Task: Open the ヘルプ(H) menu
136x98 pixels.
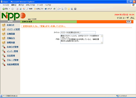Action: (x=48, y=5)
